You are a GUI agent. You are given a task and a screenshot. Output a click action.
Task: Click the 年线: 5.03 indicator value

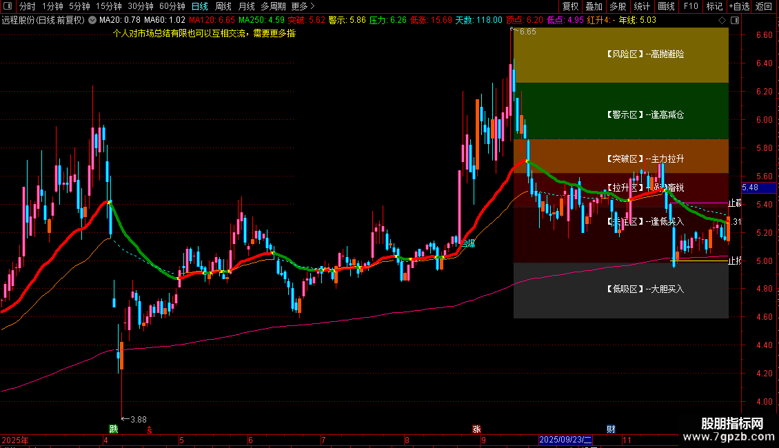[x=638, y=21]
